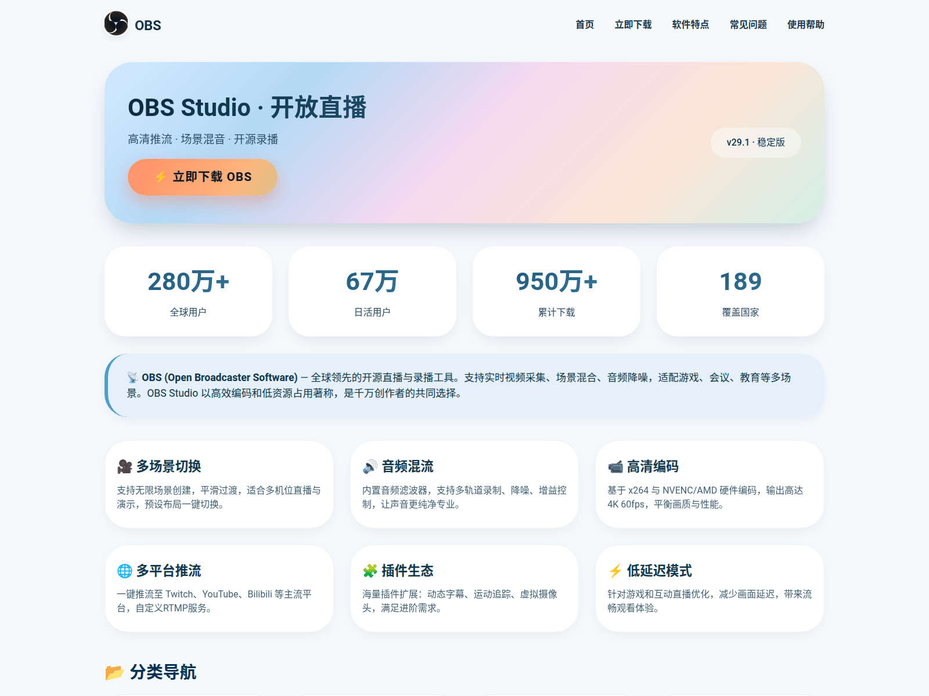This screenshot has height=696, width=929.
Task: Click the lightning icon beside 低延迟模式
Action: 615,571
